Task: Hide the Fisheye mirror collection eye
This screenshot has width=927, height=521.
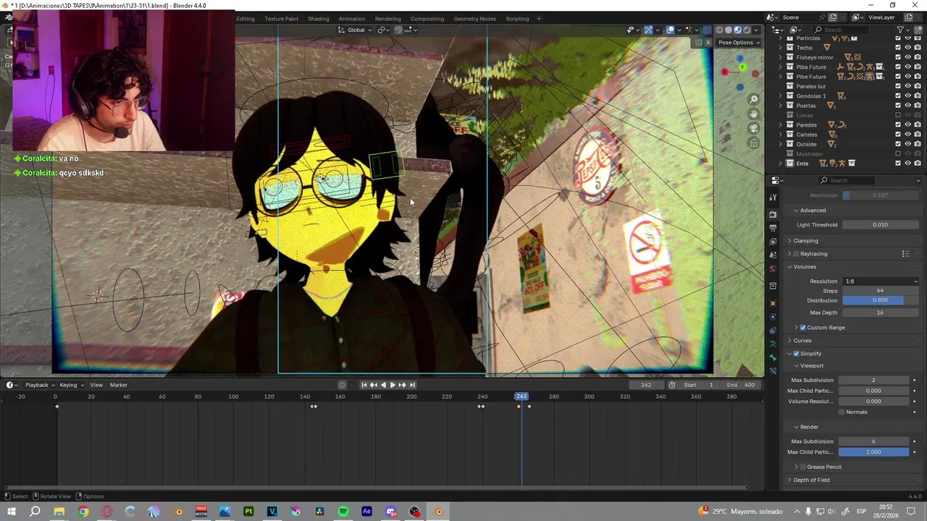Action: pyautogui.click(x=908, y=57)
